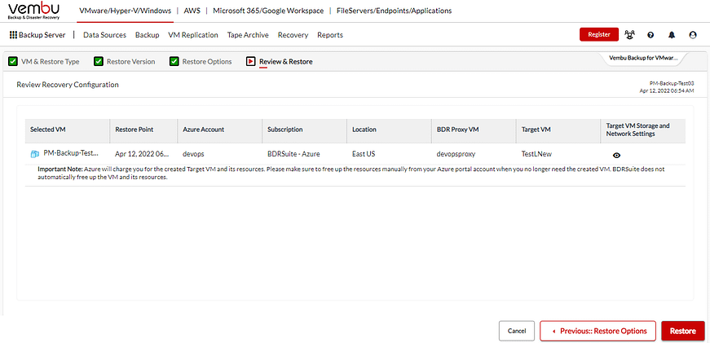The image size is (710, 343).
Task: Click the Cancel button
Action: [x=516, y=331]
